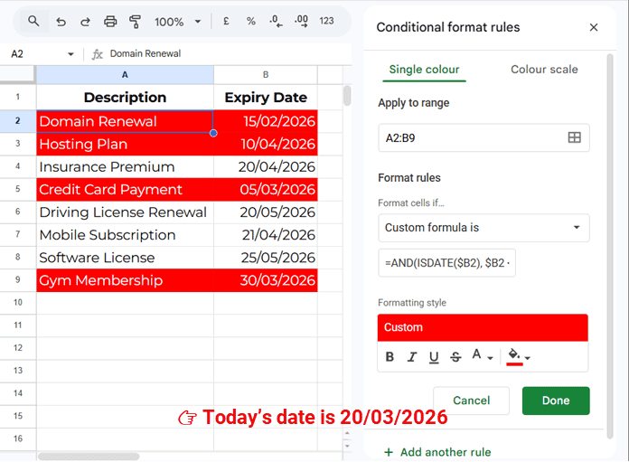This screenshot has height=462, width=629.
Task: Switch to the Colour scale tab
Action: click(544, 70)
